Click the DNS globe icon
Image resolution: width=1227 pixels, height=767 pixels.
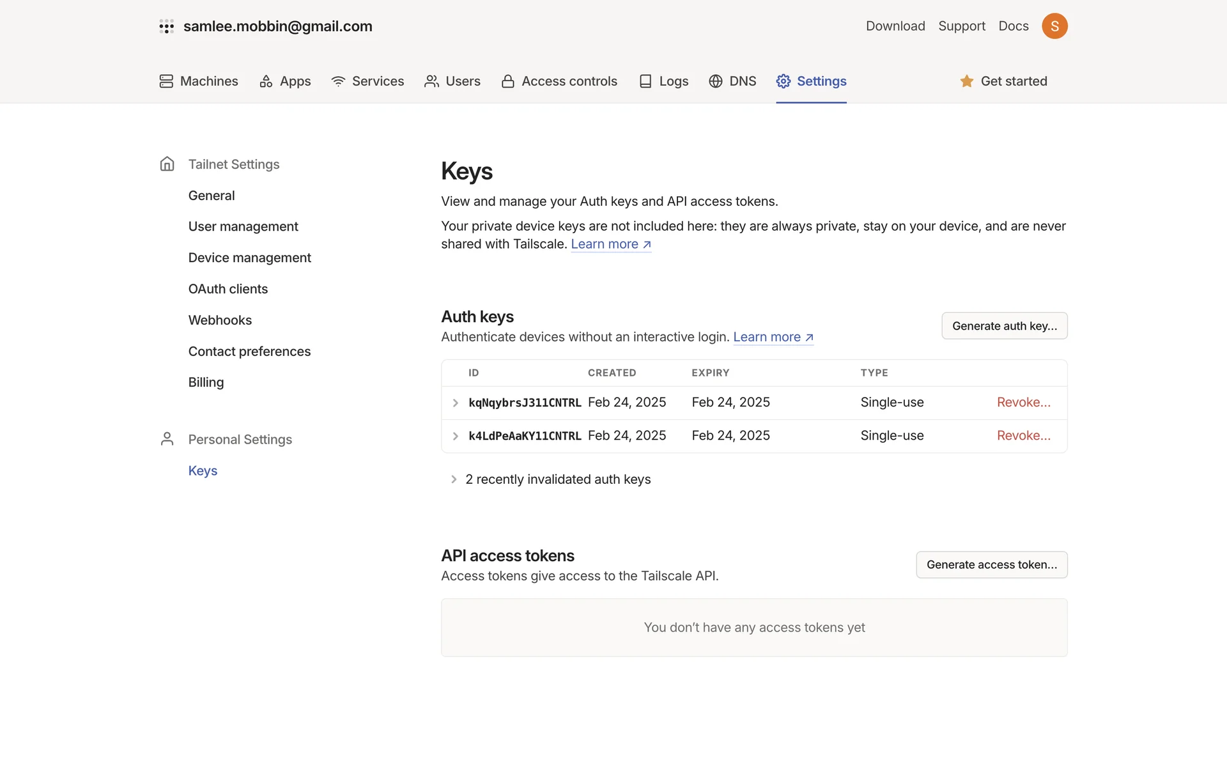coord(716,81)
